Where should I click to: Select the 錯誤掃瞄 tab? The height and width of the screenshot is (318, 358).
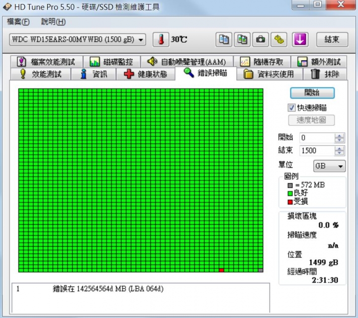click(x=206, y=73)
